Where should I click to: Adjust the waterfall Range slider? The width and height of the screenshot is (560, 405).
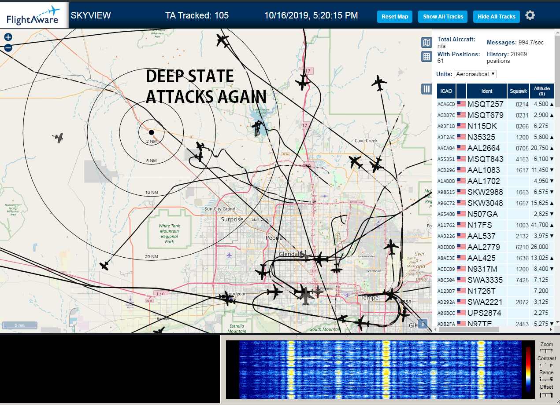546,379
